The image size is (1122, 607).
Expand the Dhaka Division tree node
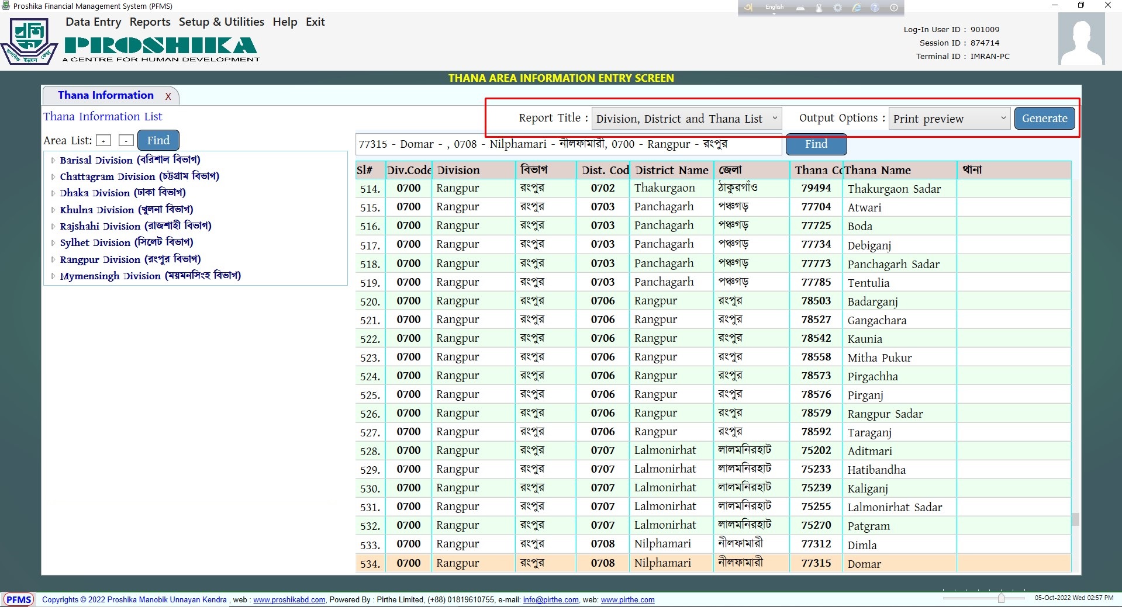tap(53, 193)
